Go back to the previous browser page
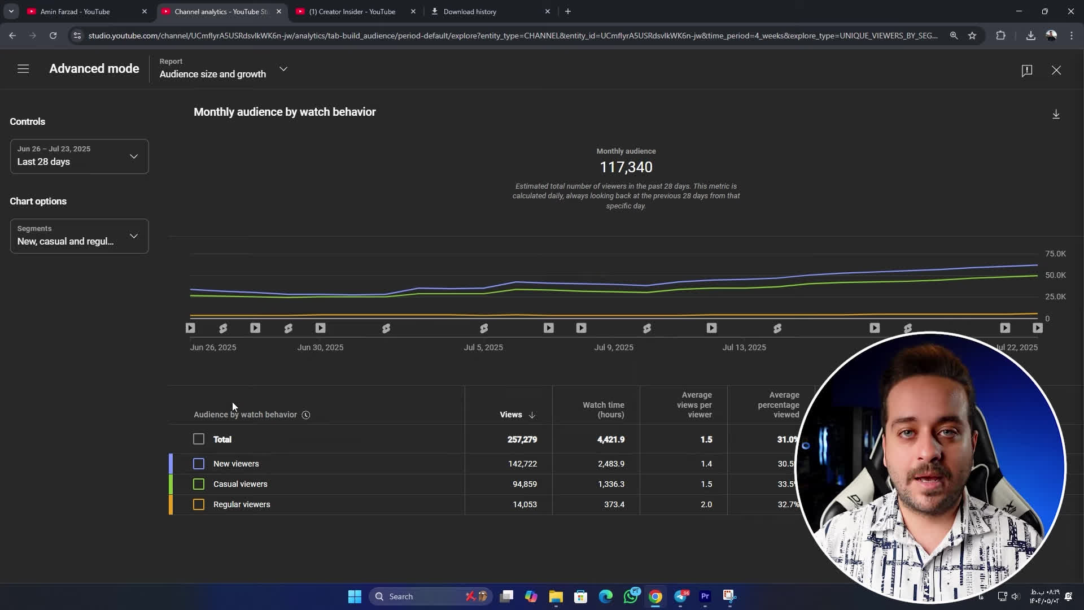This screenshot has height=610, width=1084. coord(12,36)
